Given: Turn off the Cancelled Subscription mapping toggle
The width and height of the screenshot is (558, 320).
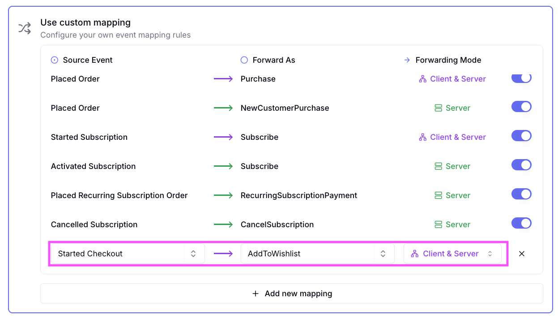Looking at the screenshot, I should coord(521,223).
